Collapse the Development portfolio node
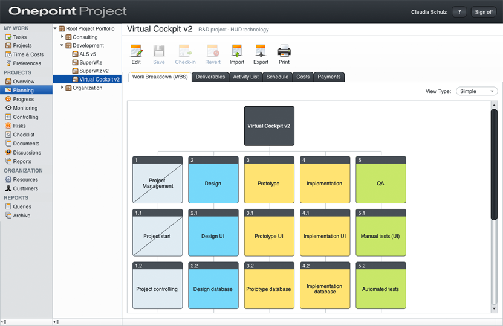Screen dimensions: 503x326 click(62, 45)
